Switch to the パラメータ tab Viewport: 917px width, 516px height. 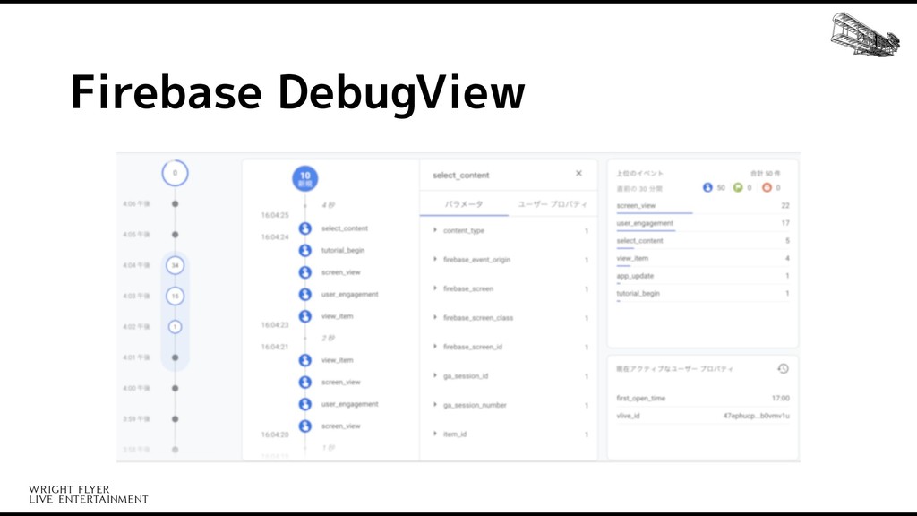[464, 204]
